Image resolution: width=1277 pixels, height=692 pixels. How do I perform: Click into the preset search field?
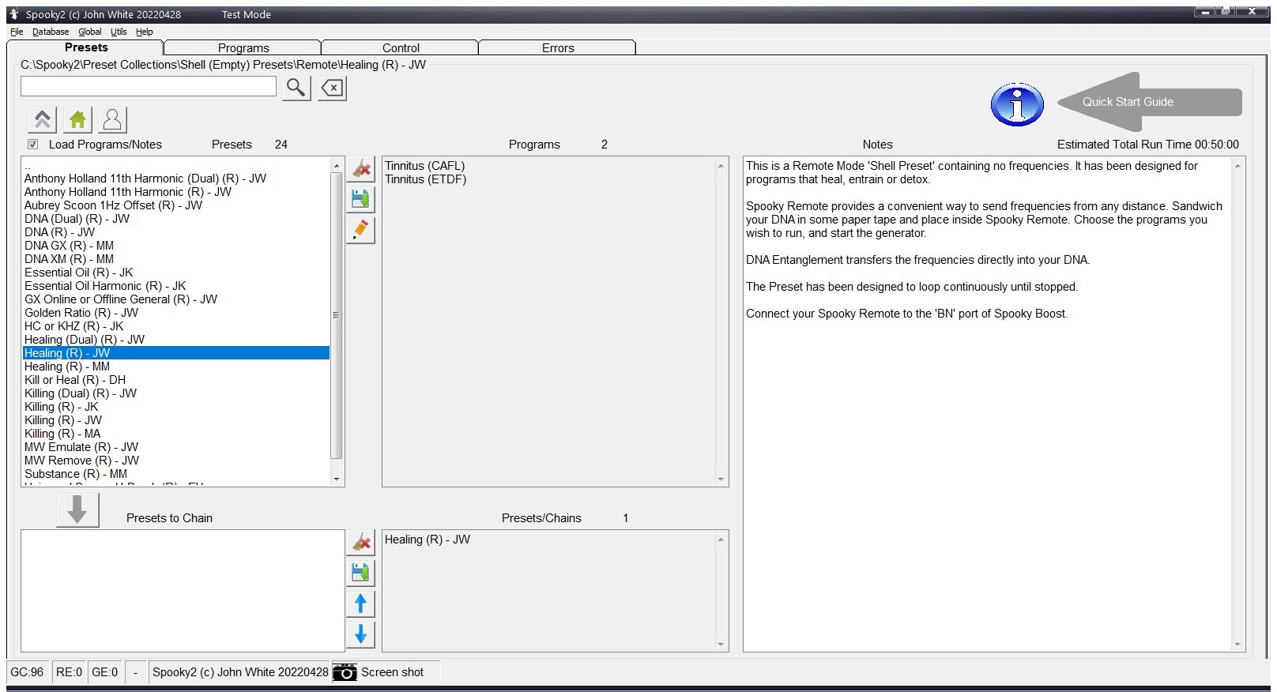[x=149, y=86]
